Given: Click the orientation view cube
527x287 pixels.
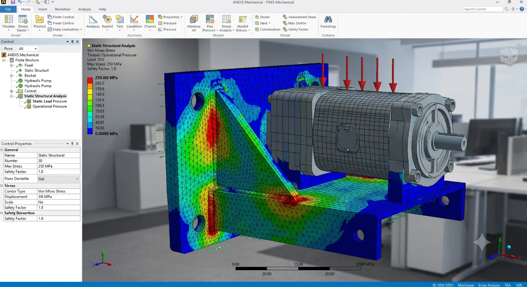Looking at the screenshot, I should pyautogui.click(x=509, y=56).
